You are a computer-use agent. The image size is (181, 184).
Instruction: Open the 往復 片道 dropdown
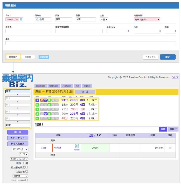click(104, 19)
